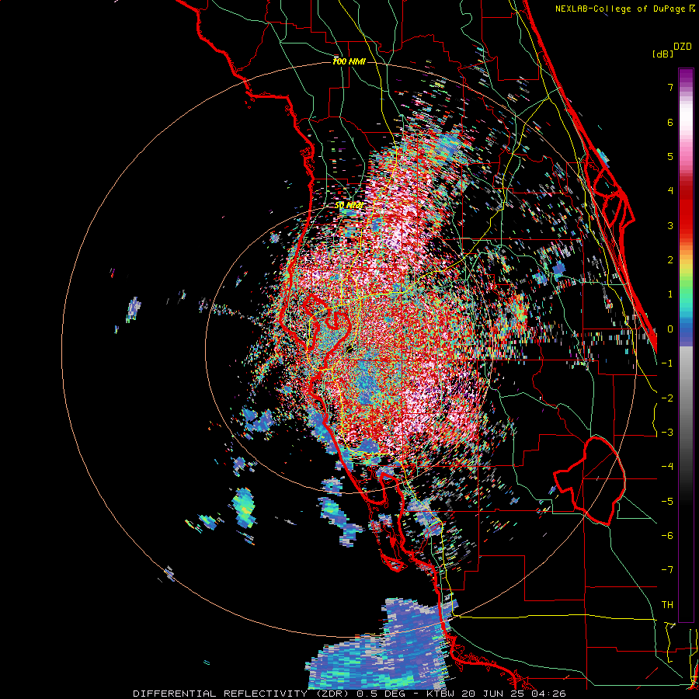Image resolution: width=699 pixels, height=699 pixels.
Task: Click the -3 value on the dB scale
Action: (x=667, y=432)
